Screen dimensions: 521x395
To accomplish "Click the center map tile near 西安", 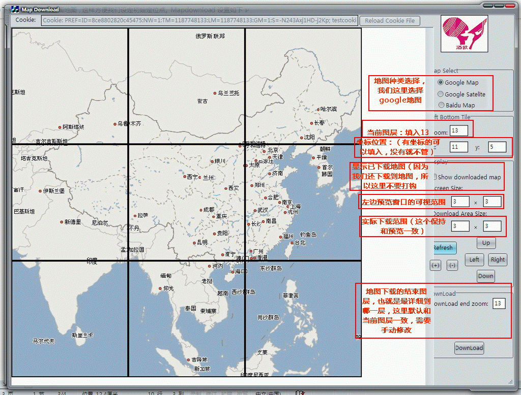I will [x=186, y=202].
